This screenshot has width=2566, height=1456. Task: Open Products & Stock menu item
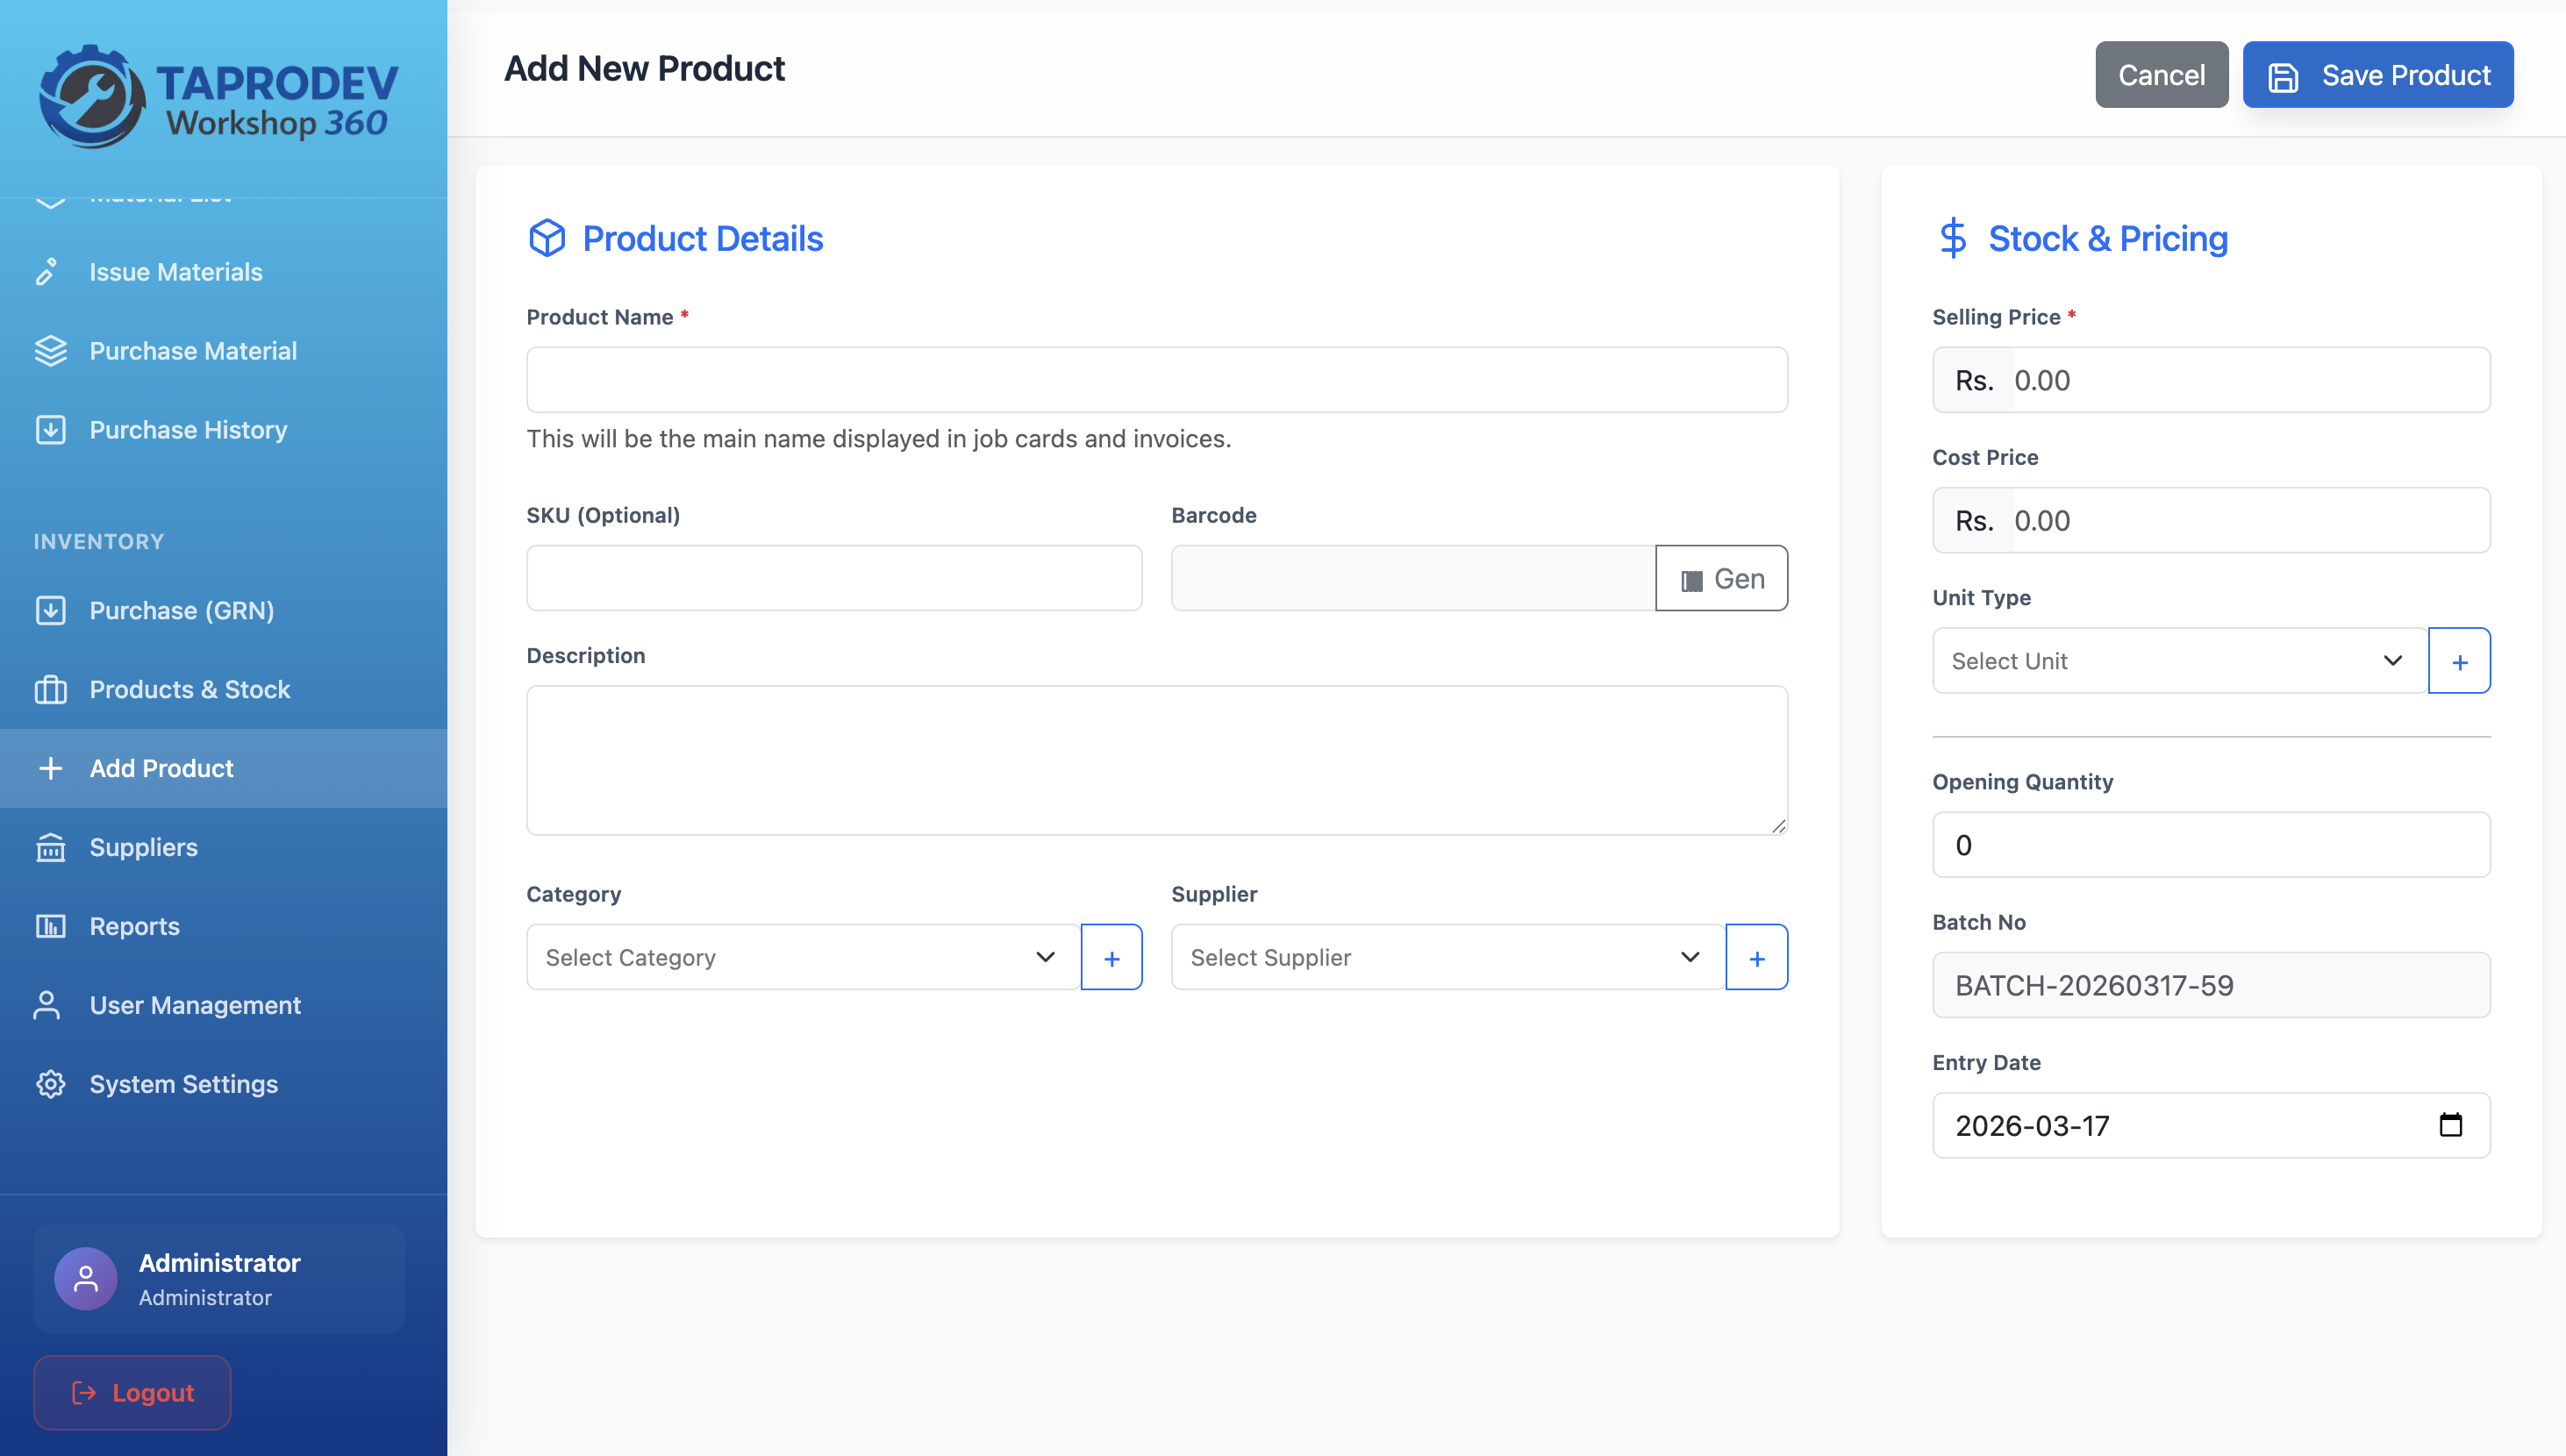pyautogui.click(x=189, y=689)
